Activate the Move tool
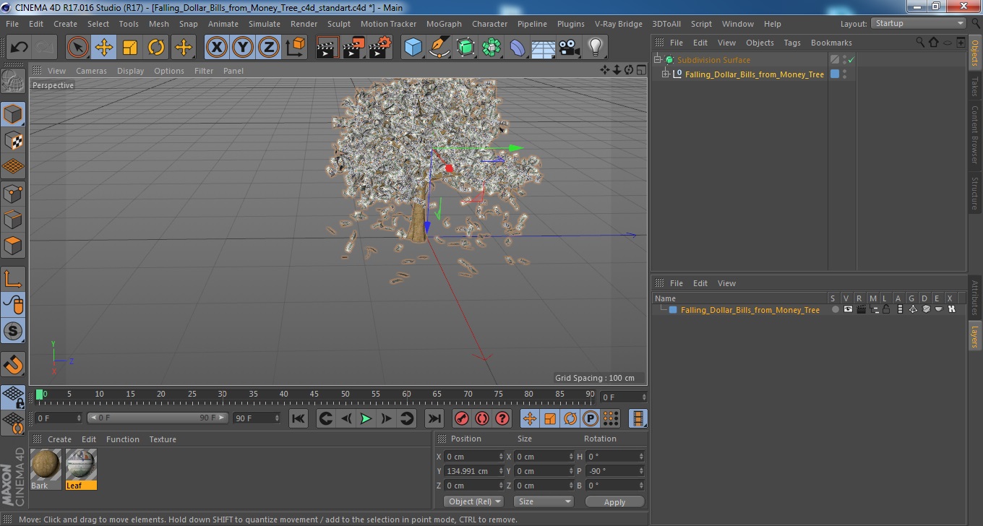The image size is (983, 526). tap(104, 48)
